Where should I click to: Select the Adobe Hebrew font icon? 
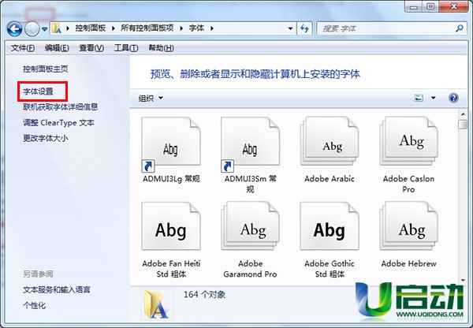(408, 226)
